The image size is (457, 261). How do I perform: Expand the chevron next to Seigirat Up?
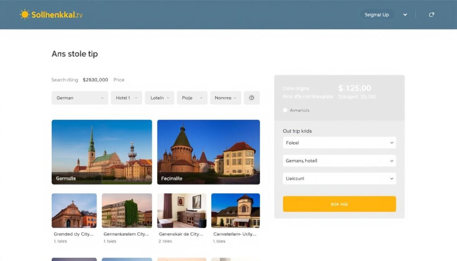[x=405, y=14]
